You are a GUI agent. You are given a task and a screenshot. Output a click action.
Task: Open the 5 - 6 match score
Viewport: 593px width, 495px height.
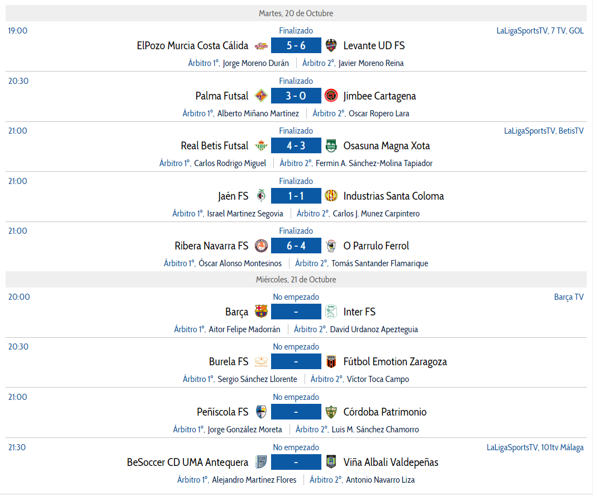(296, 45)
